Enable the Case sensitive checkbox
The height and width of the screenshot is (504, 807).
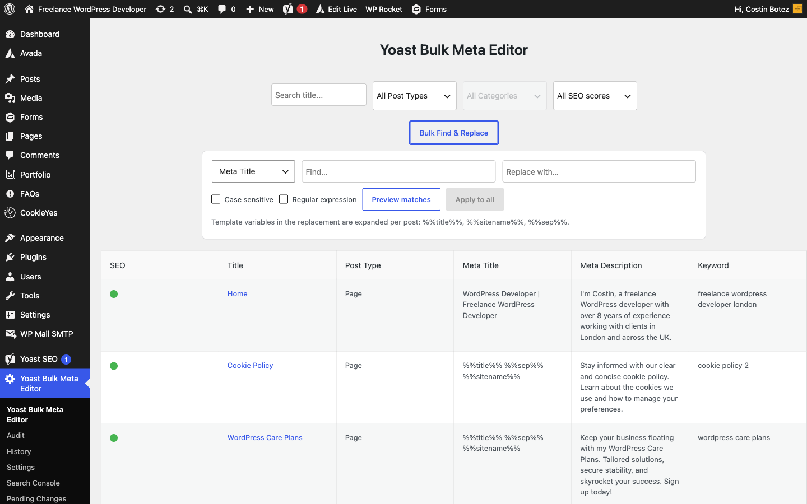[216, 199]
